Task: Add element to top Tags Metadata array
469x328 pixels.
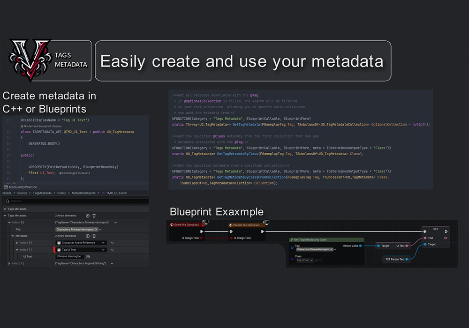Action: [x=87, y=216]
